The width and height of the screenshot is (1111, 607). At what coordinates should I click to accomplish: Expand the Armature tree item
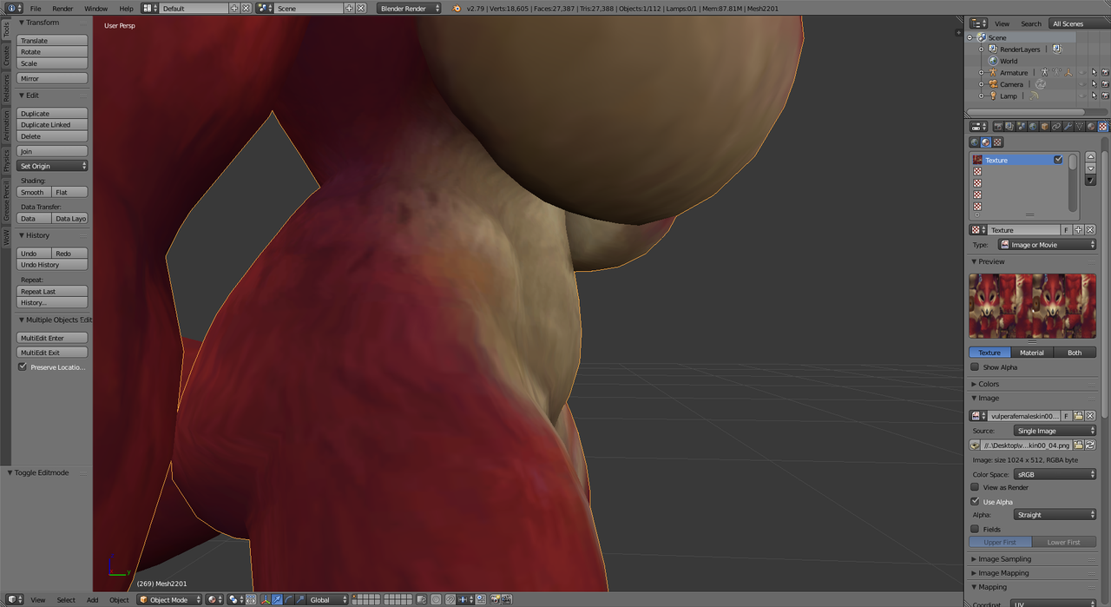982,73
